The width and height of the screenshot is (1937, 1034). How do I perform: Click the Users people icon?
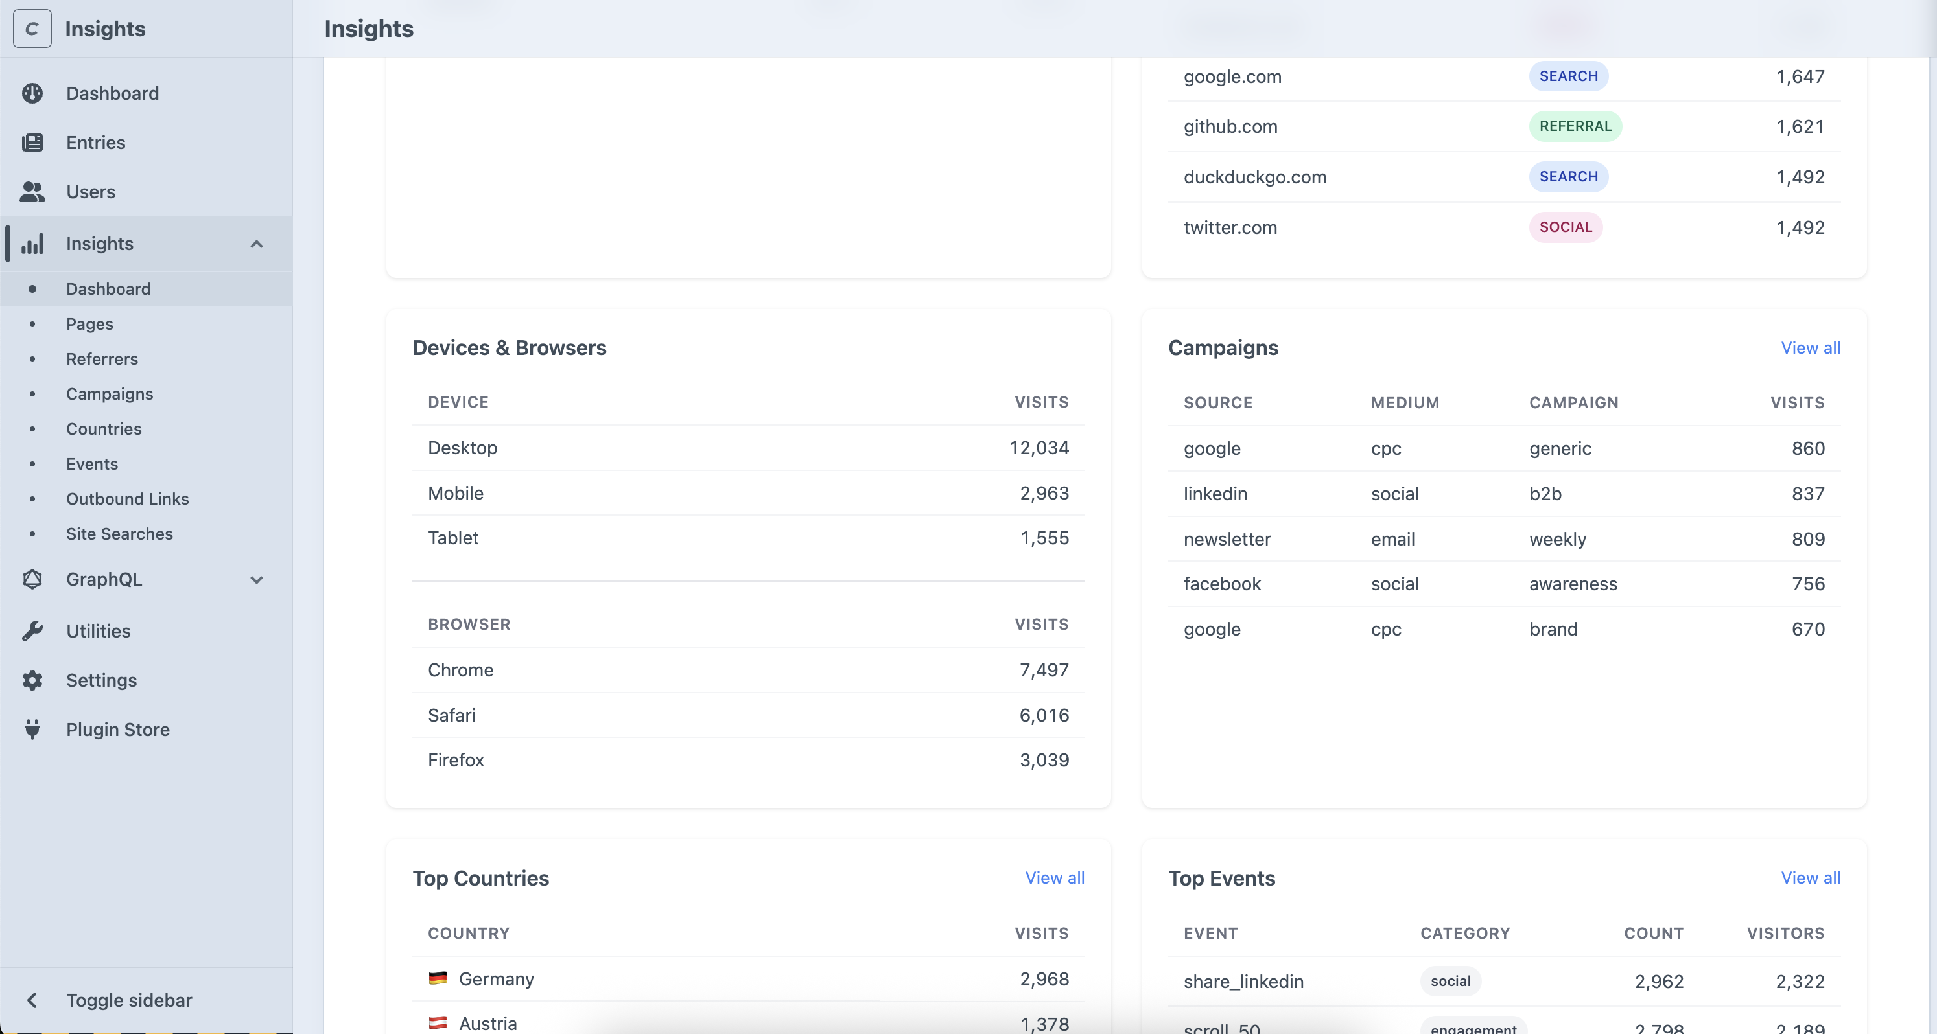coord(32,192)
